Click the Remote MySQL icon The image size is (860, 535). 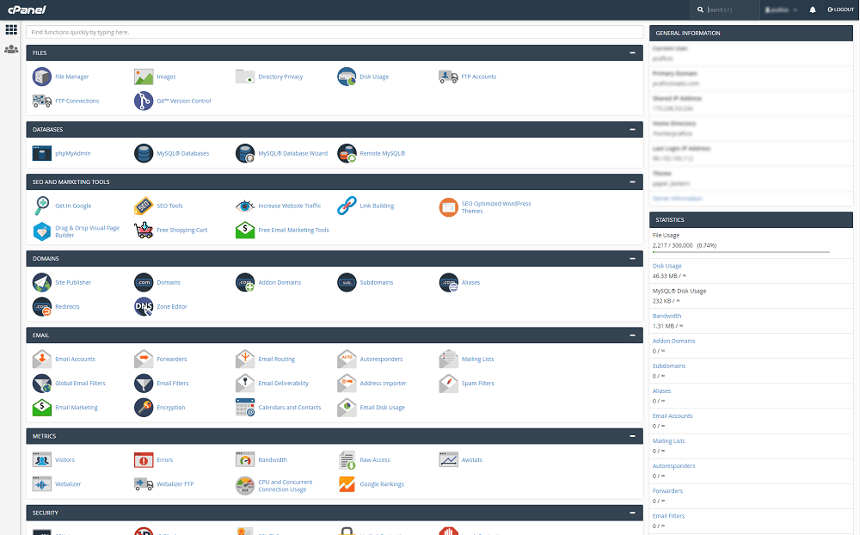tap(347, 153)
